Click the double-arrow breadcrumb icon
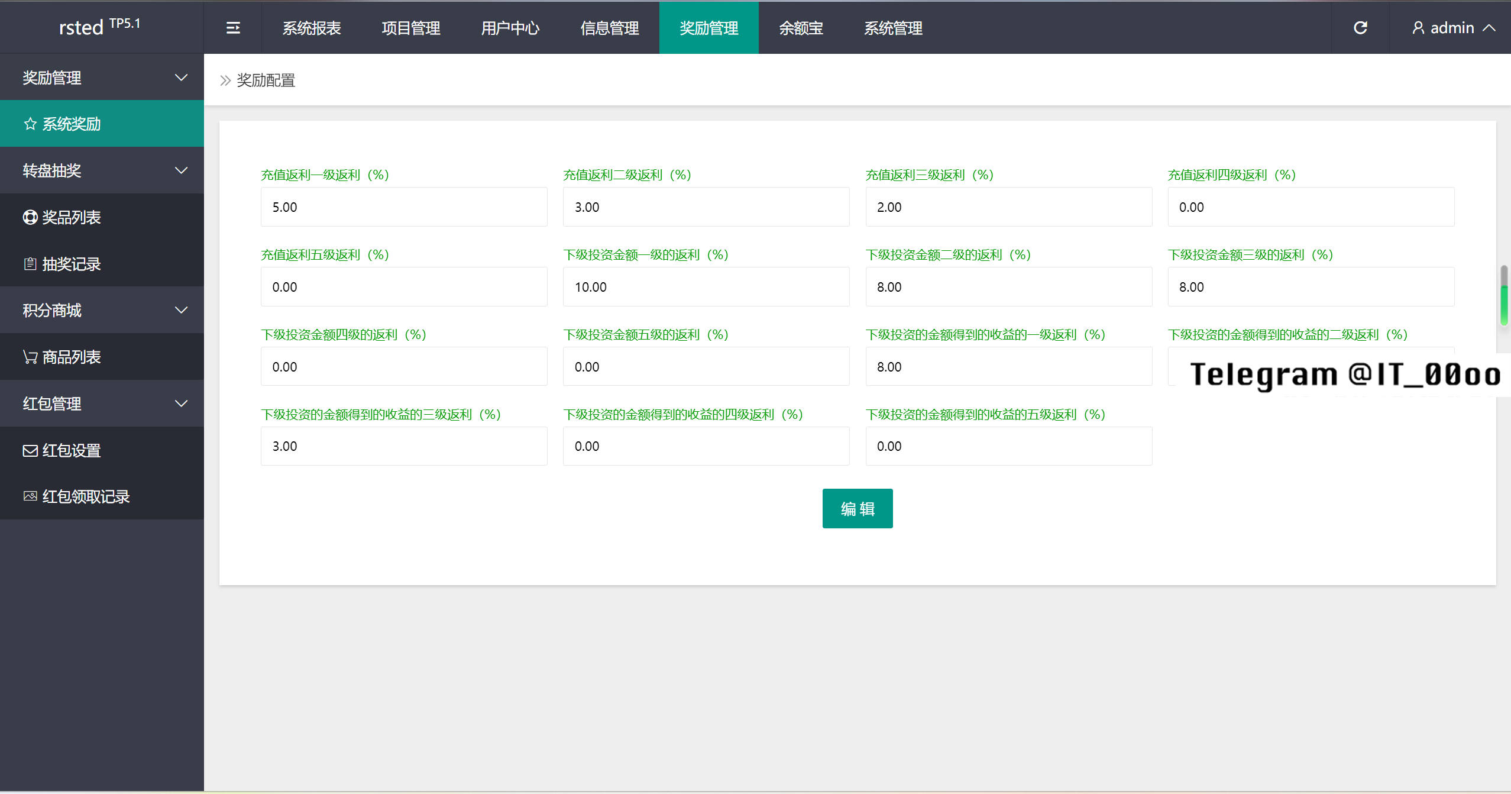 point(225,80)
